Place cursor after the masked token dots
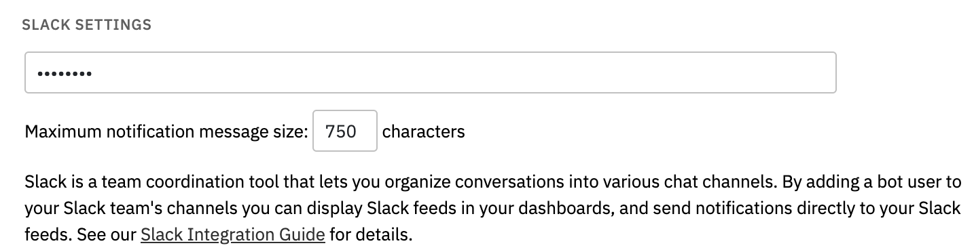974x252 pixels. tap(94, 72)
